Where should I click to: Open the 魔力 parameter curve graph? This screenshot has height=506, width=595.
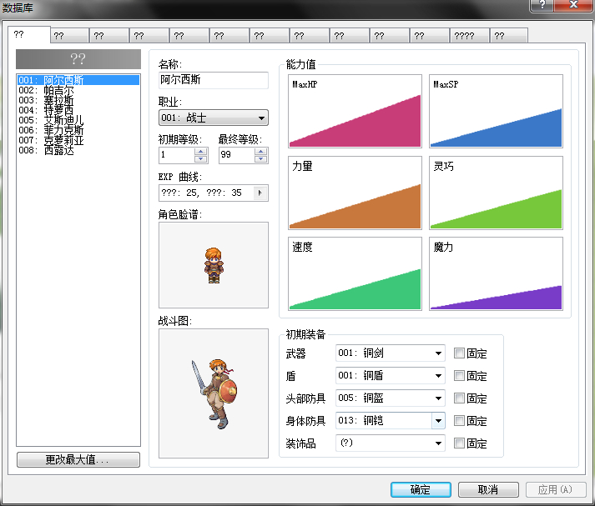pos(496,273)
